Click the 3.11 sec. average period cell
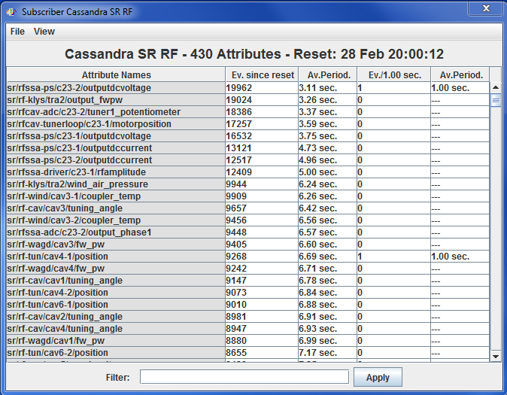 (328, 88)
